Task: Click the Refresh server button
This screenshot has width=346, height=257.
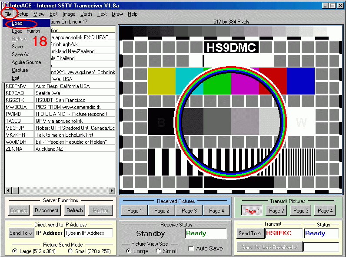Action: pyautogui.click(x=75, y=210)
